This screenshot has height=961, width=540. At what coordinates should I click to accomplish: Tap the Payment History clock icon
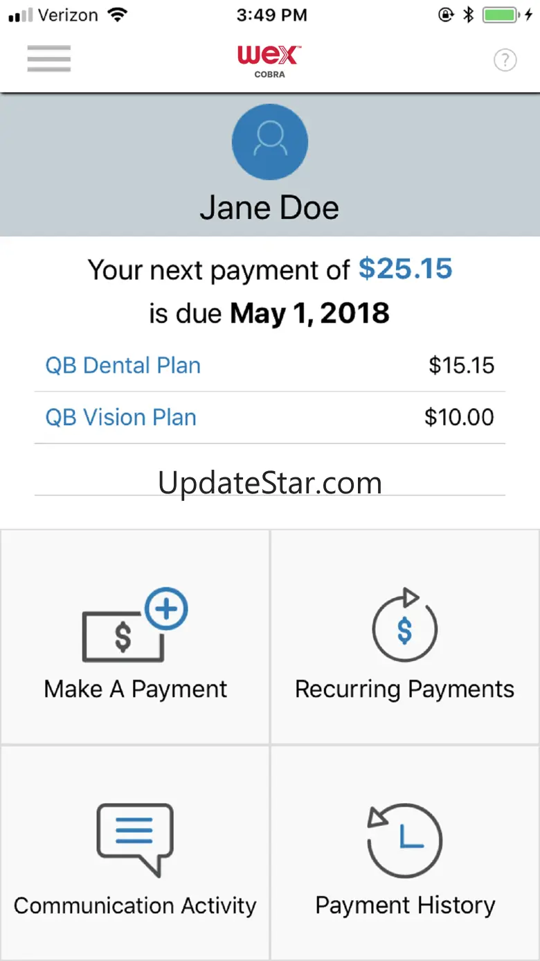[405, 840]
